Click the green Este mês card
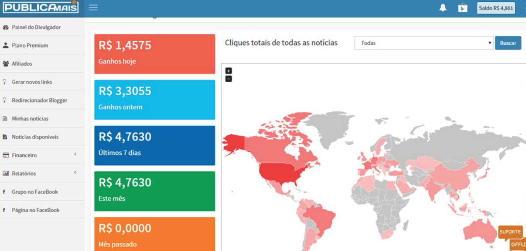Screen dimensions: 526x251 point(154,191)
